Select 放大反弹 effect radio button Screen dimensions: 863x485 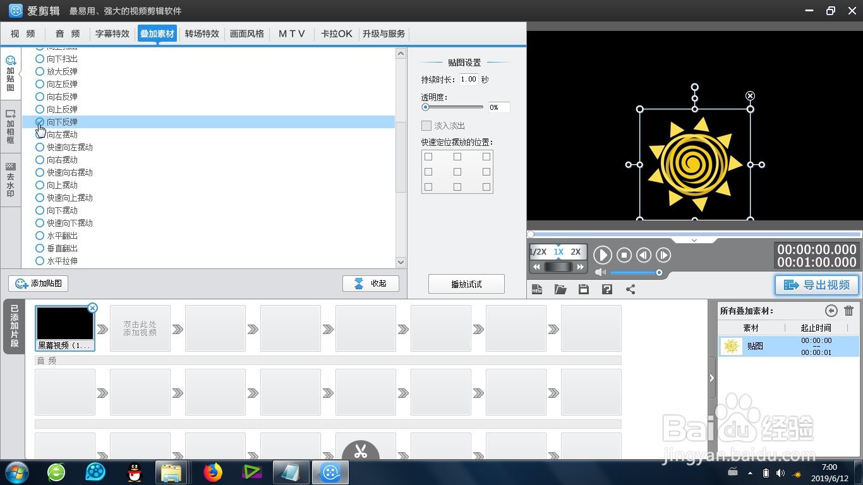tap(40, 71)
